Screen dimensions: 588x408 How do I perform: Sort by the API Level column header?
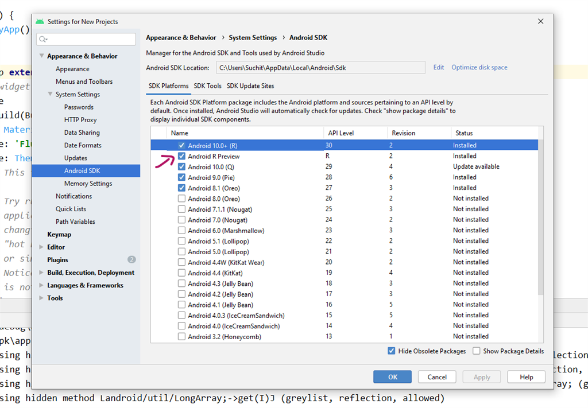(x=355, y=133)
